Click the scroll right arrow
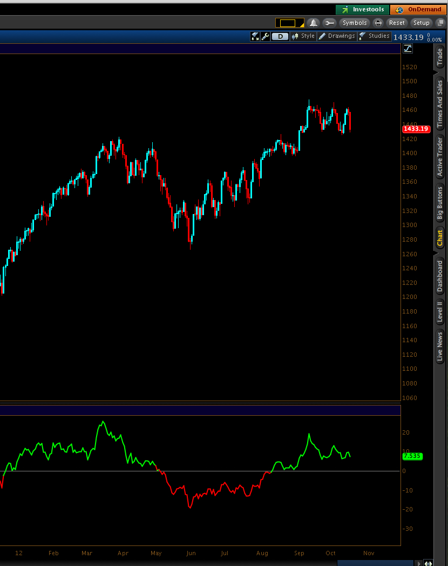This screenshot has height=566, width=448. pos(418,563)
